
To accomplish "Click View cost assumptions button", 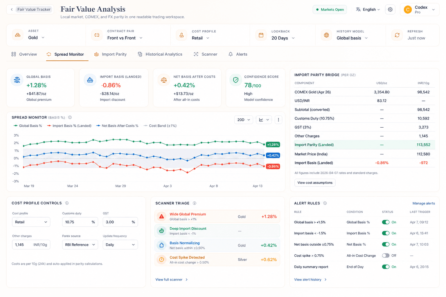I will (x=315, y=183).
